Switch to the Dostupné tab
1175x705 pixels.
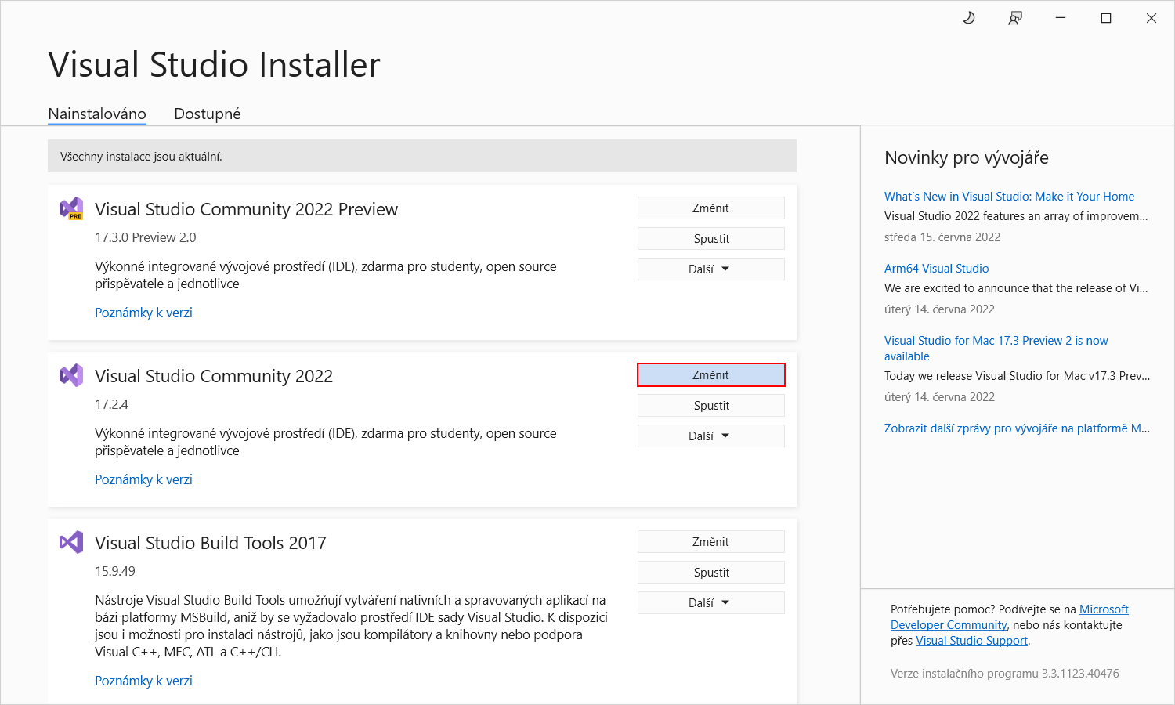pyautogui.click(x=208, y=114)
